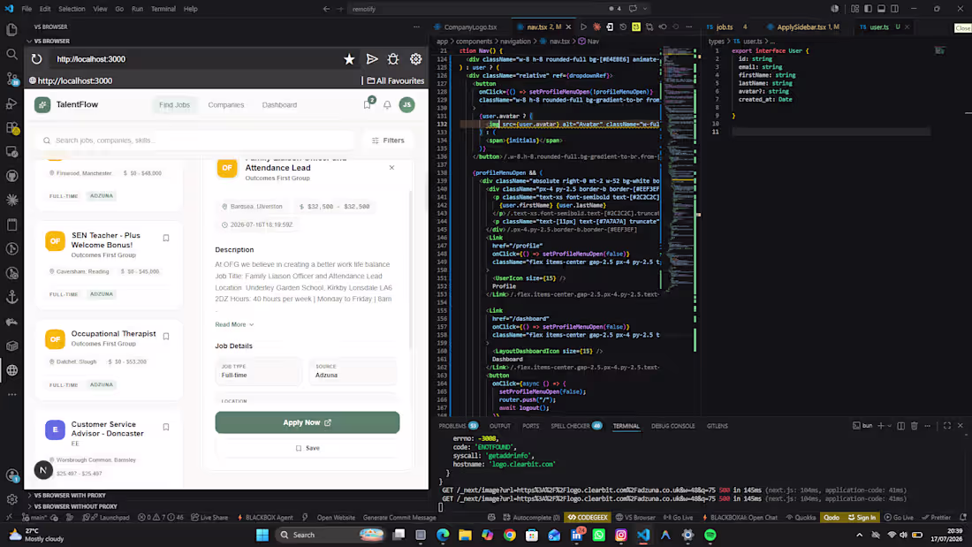
Task: Open Spotify from the taskbar
Action: click(x=710, y=535)
